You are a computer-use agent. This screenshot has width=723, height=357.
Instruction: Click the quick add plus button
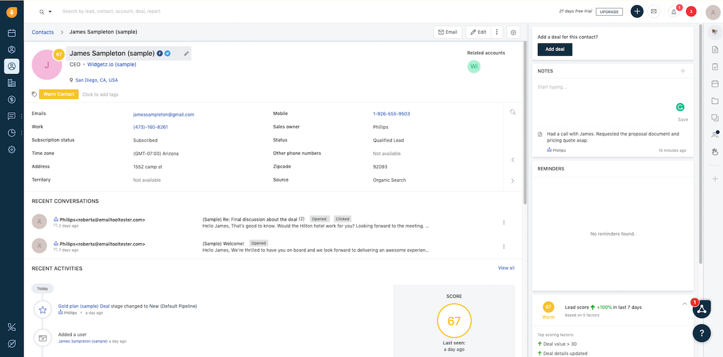pos(637,11)
